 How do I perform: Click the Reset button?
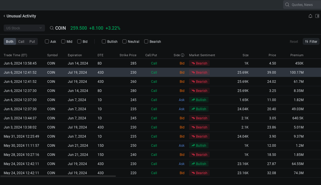[294, 41]
